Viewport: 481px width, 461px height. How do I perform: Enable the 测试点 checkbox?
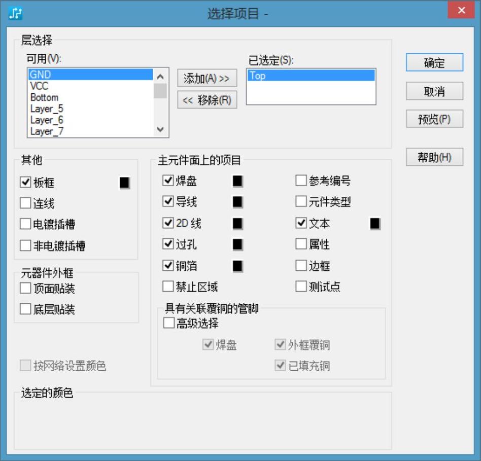(x=301, y=287)
